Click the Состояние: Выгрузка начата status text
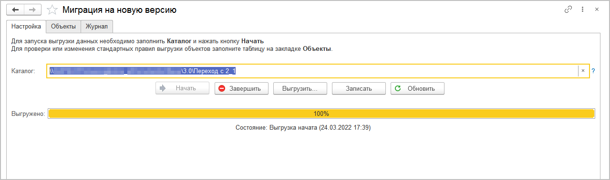Viewport: 610px width, 180px height. click(303, 128)
